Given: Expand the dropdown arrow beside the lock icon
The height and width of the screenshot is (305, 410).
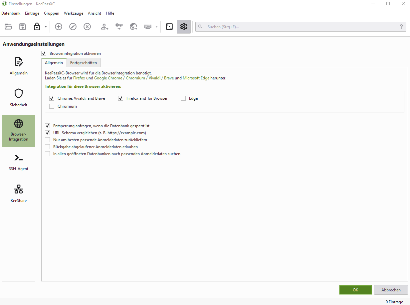Looking at the screenshot, I should coord(46,27).
